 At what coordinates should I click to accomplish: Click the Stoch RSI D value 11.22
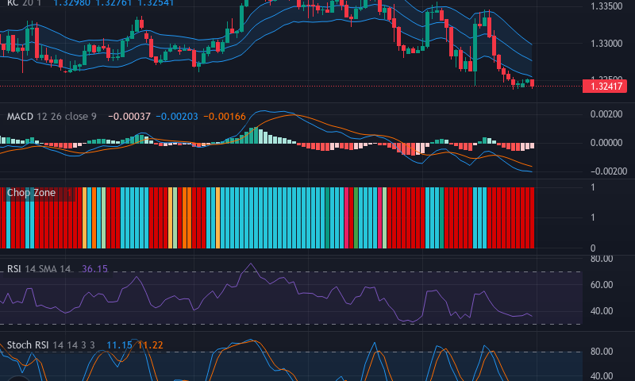(x=150, y=345)
